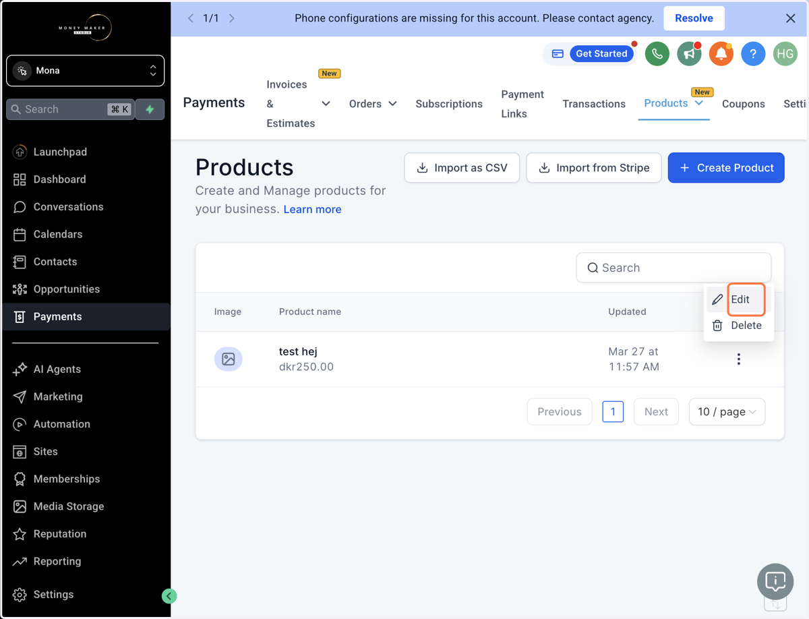Click the Get Started button

click(601, 54)
